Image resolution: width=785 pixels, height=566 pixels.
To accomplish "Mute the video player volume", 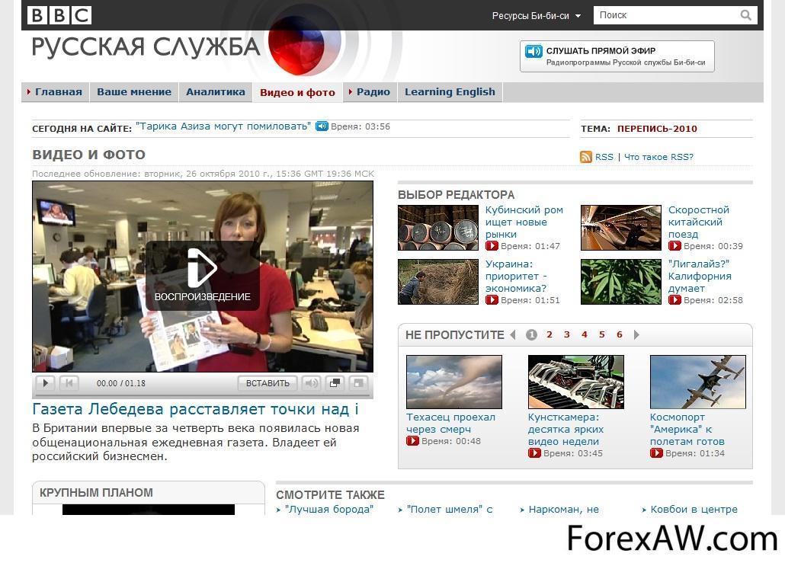I will click(312, 383).
